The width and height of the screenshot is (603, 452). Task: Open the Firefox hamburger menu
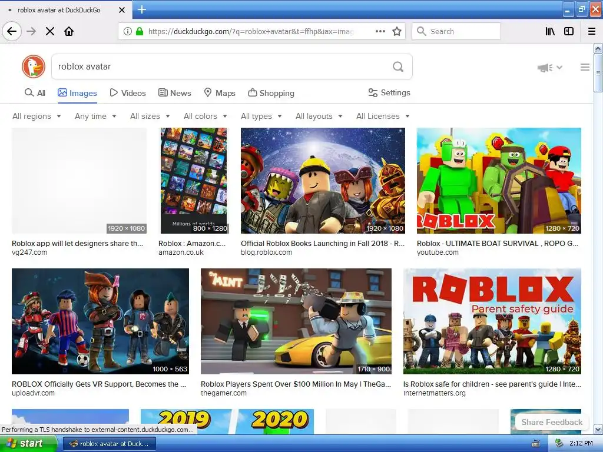click(592, 31)
